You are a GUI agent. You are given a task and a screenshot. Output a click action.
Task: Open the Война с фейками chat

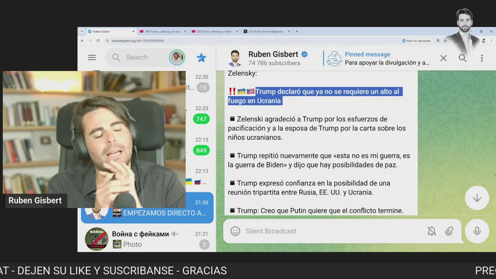pyautogui.click(x=147, y=239)
